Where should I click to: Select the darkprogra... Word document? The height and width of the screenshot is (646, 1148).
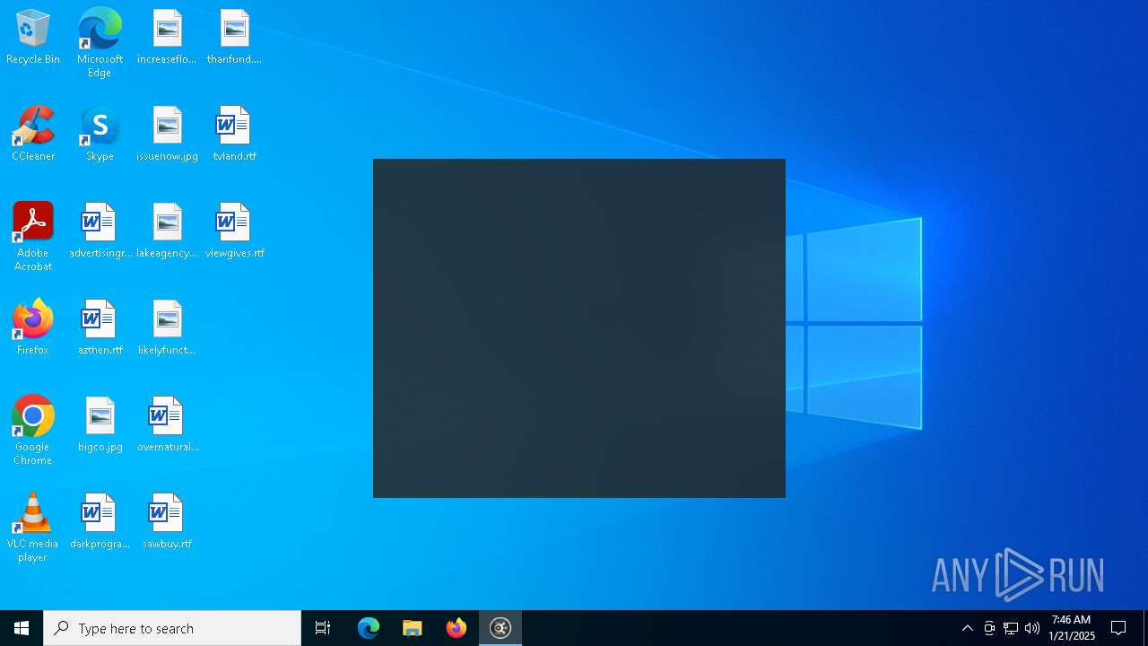(x=100, y=522)
